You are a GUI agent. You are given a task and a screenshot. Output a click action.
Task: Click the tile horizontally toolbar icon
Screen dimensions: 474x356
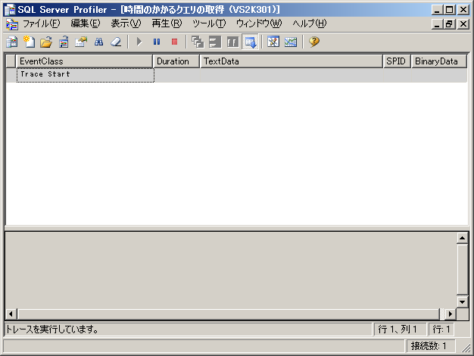point(215,42)
